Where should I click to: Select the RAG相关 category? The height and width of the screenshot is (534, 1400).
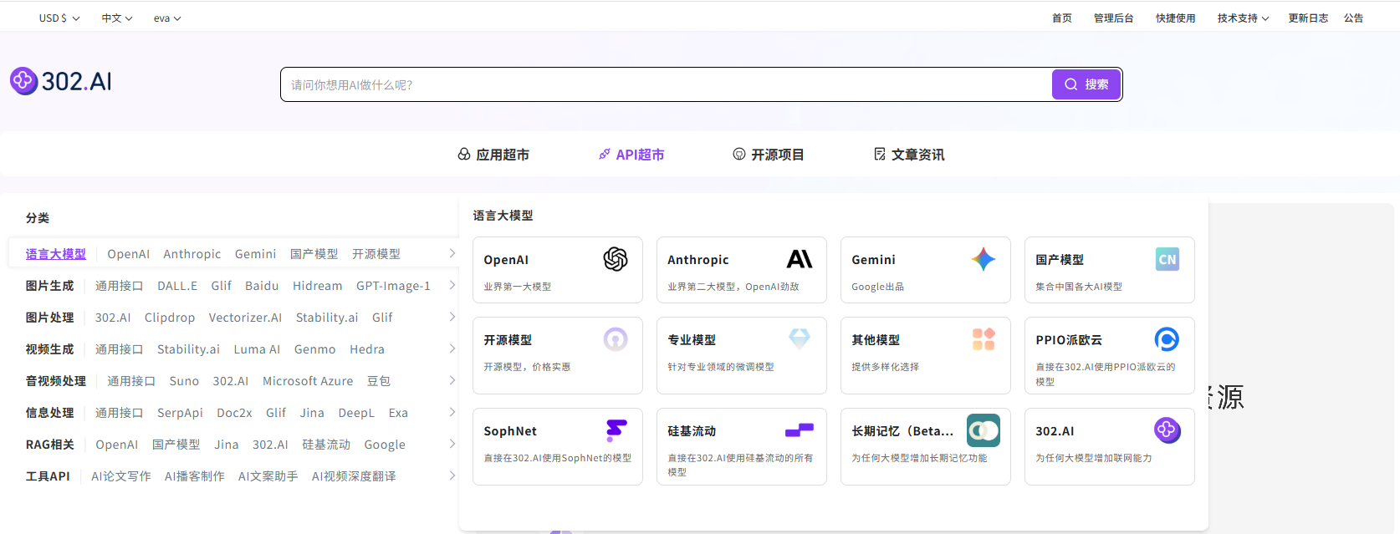49,445
